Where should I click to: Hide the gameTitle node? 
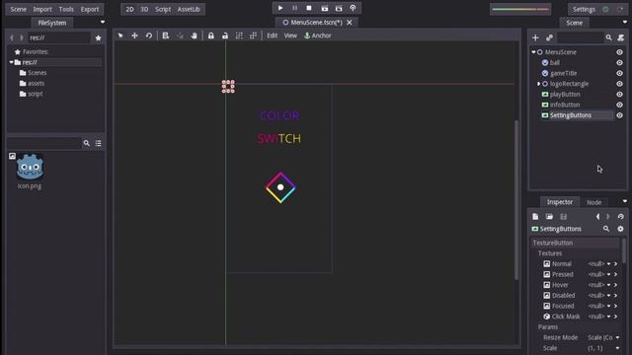(x=619, y=73)
